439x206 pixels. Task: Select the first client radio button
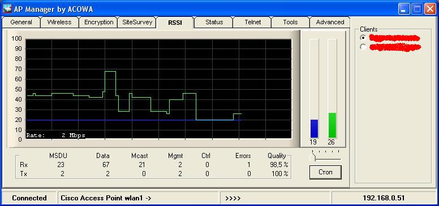[x=363, y=37]
